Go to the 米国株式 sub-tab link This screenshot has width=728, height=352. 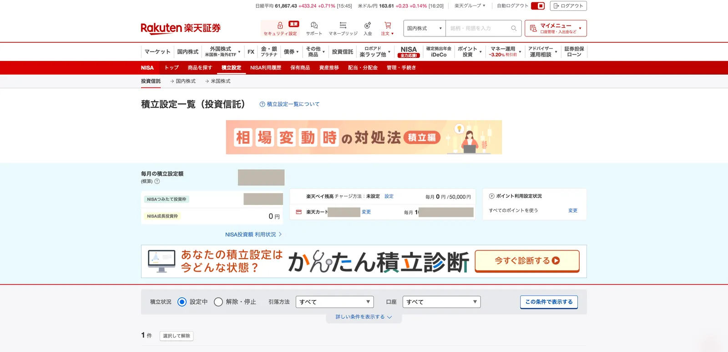point(218,81)
